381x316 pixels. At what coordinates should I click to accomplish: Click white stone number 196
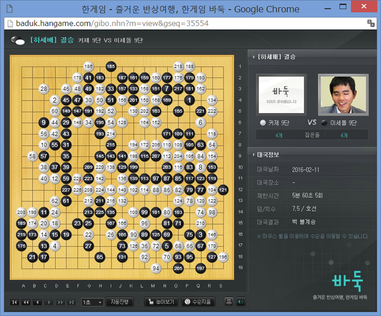pos(223,257)
